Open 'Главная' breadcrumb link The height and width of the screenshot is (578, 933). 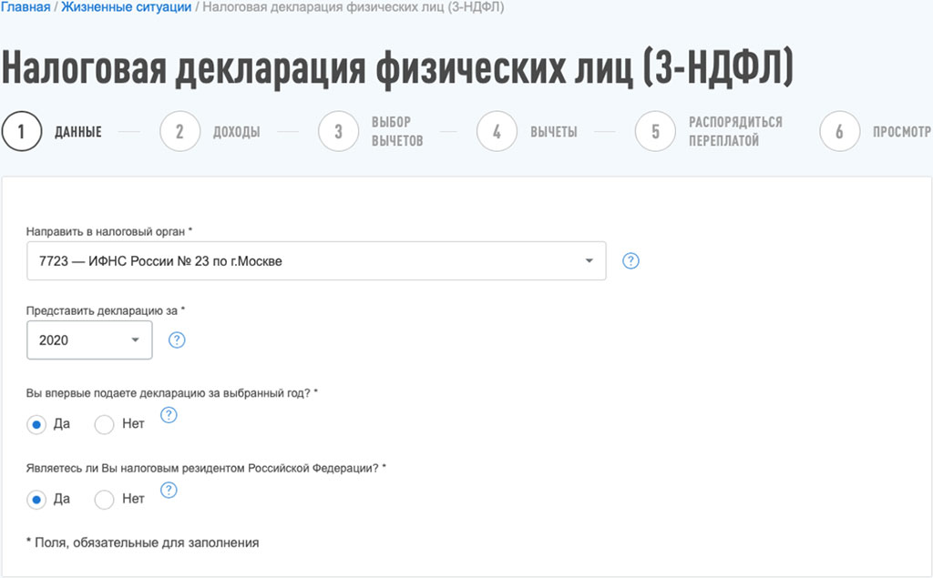click(x=25, y=7)
